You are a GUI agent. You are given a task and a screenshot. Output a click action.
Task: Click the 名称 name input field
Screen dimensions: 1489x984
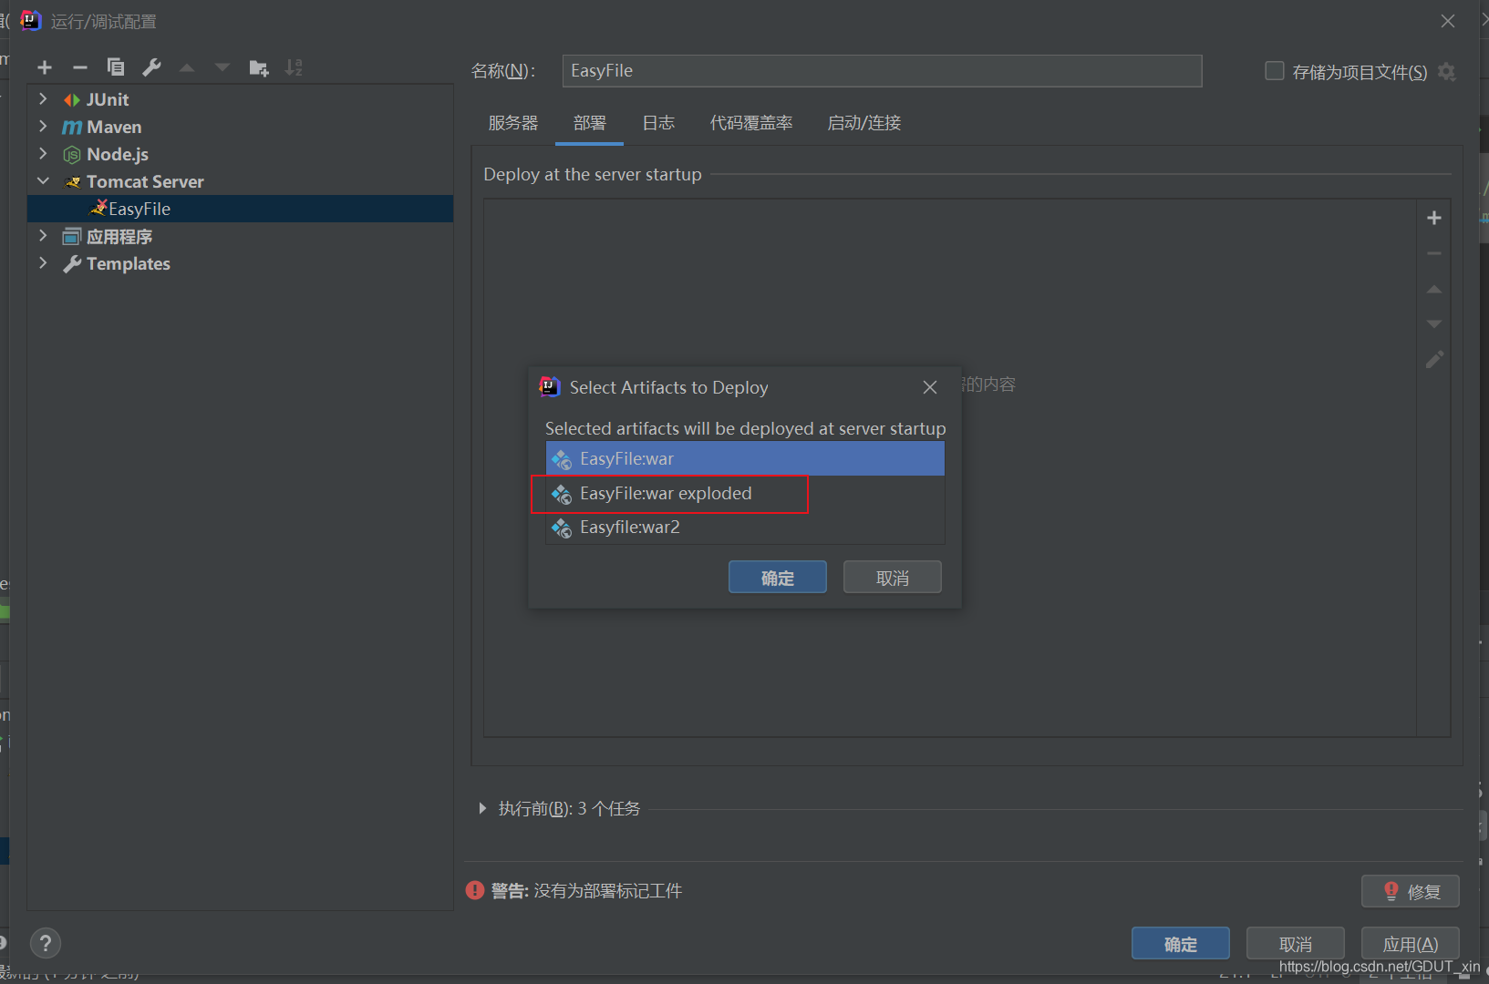tap(882, 71)
